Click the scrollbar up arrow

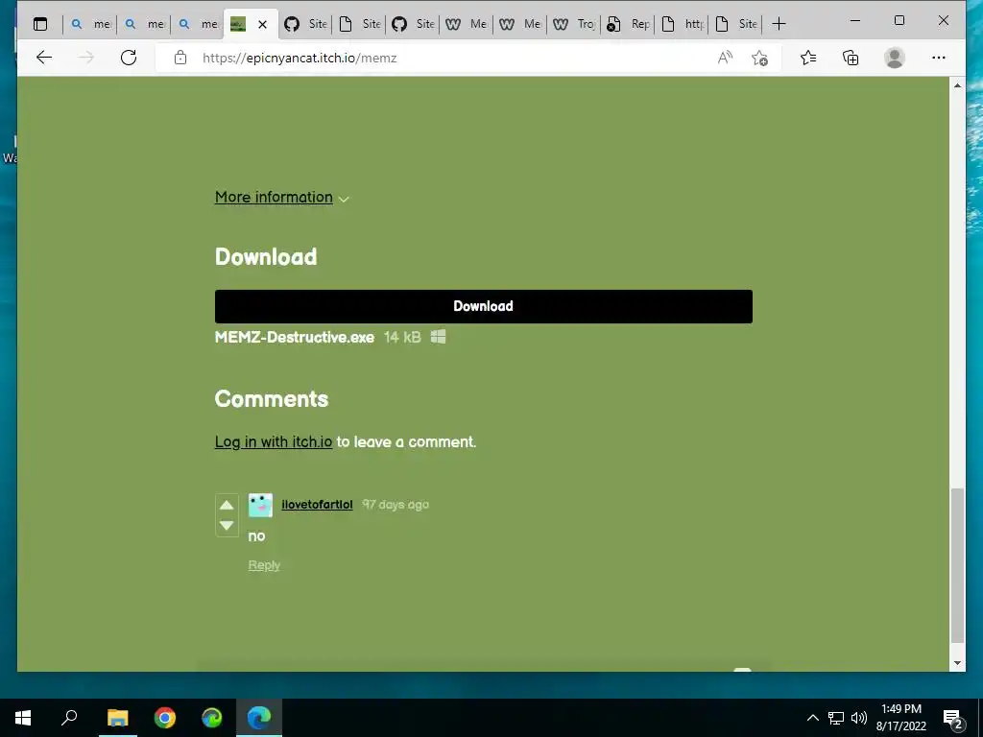(x=957, y=85)
